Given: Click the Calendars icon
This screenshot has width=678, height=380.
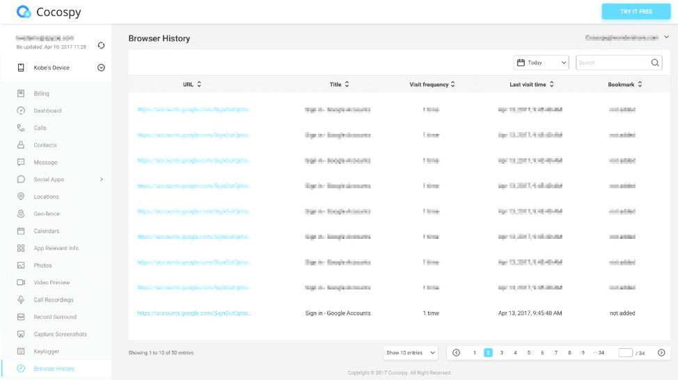Looking at the screenshot, I should (21, 231).
